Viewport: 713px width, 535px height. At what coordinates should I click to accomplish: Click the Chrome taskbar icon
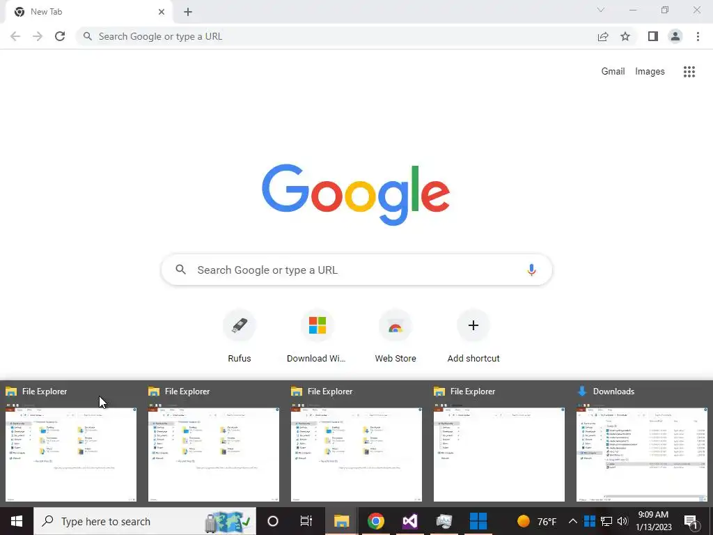pyautogui.click(x=375, y=521)
